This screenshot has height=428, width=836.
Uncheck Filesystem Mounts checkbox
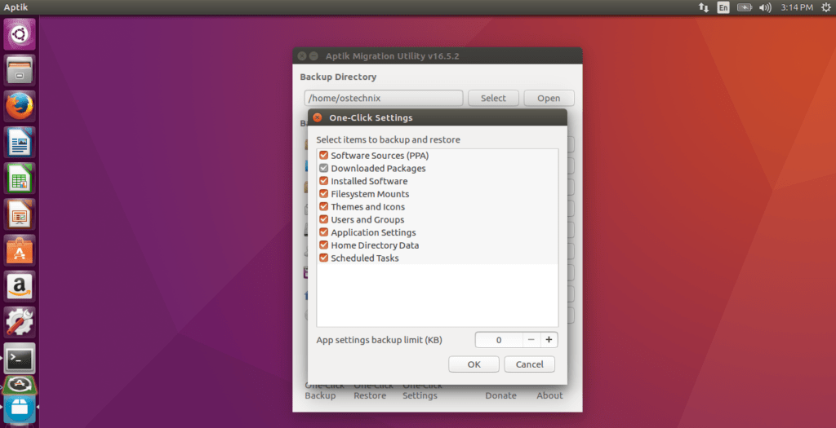(x=323, y=194)
